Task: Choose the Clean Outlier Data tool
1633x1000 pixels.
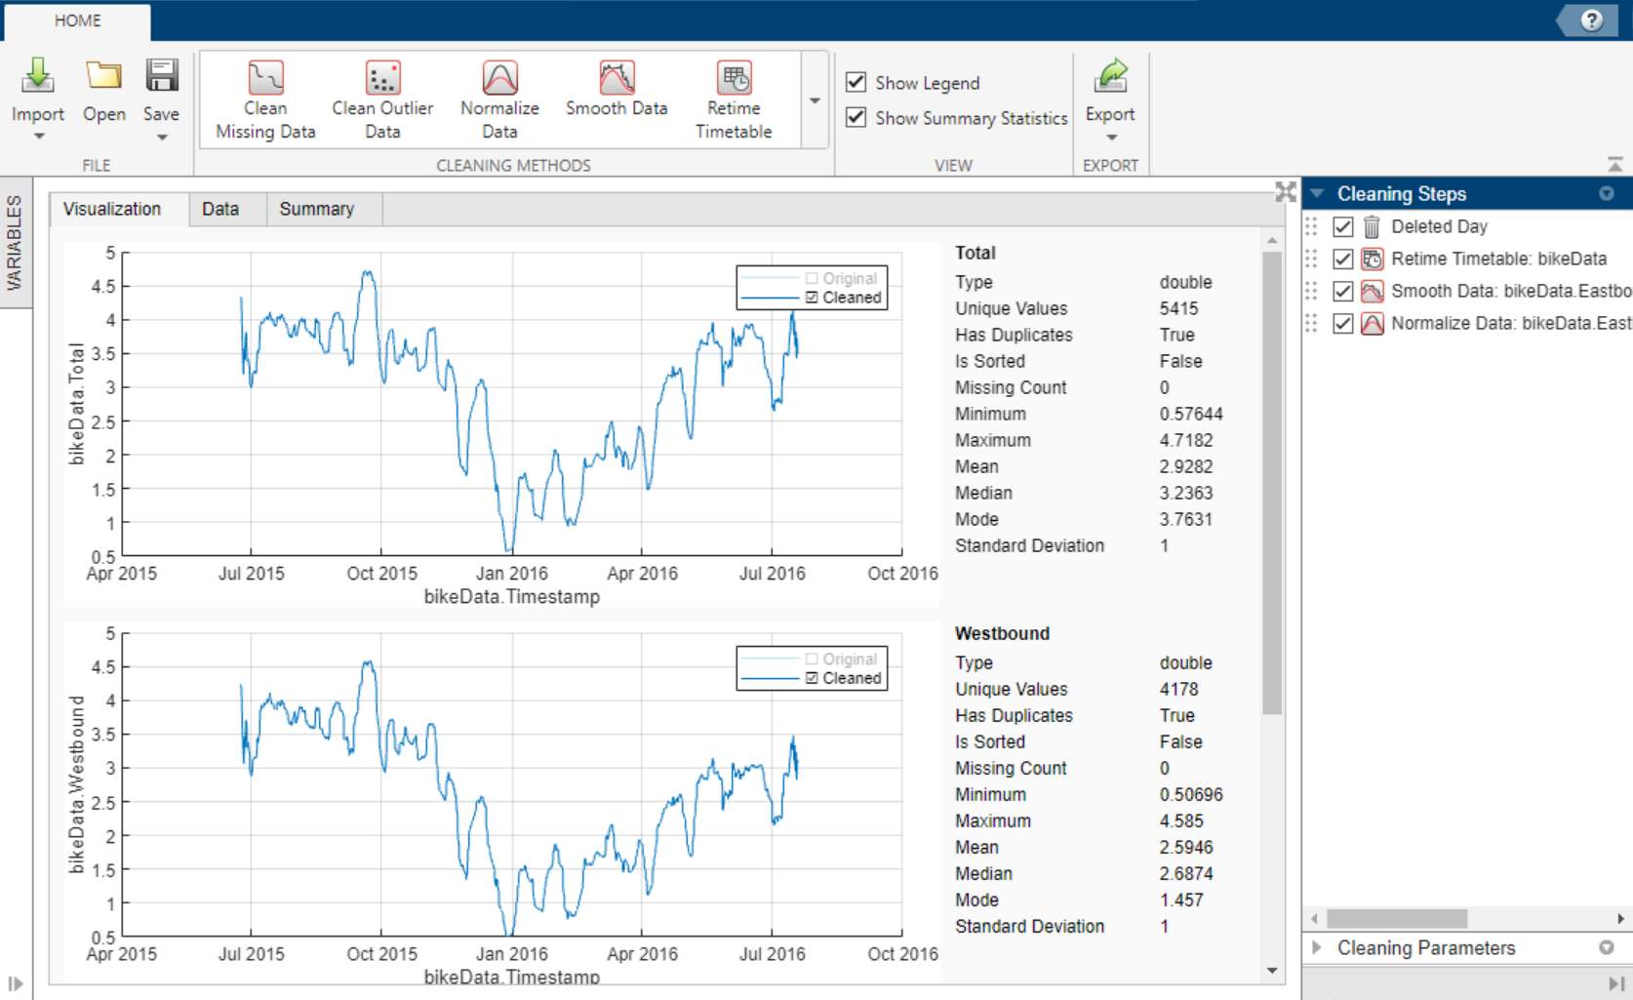Action: (382, 79)
